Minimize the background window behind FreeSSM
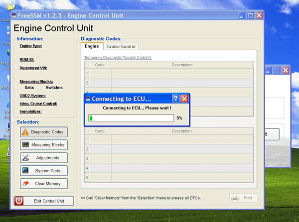The height and width of the screenshot is (222, 299). [268, 70]
